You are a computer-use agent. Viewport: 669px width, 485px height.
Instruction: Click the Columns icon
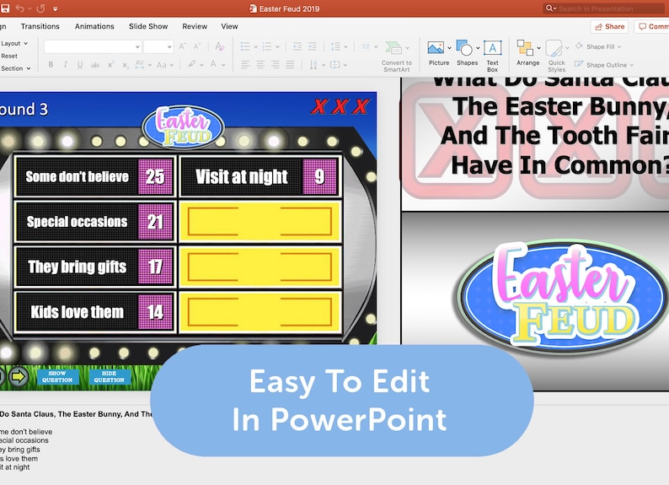(x=366, y=46)
